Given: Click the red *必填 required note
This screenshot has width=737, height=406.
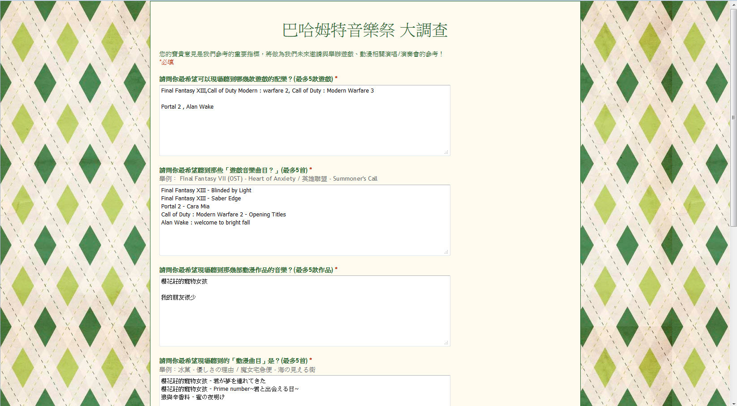Looking at the screenshot, I should [x=167, y=62].
